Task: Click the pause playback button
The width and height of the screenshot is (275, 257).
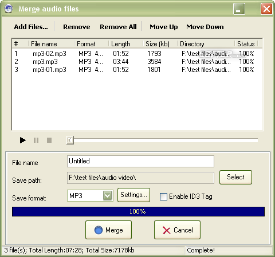Action: (36, 140)
